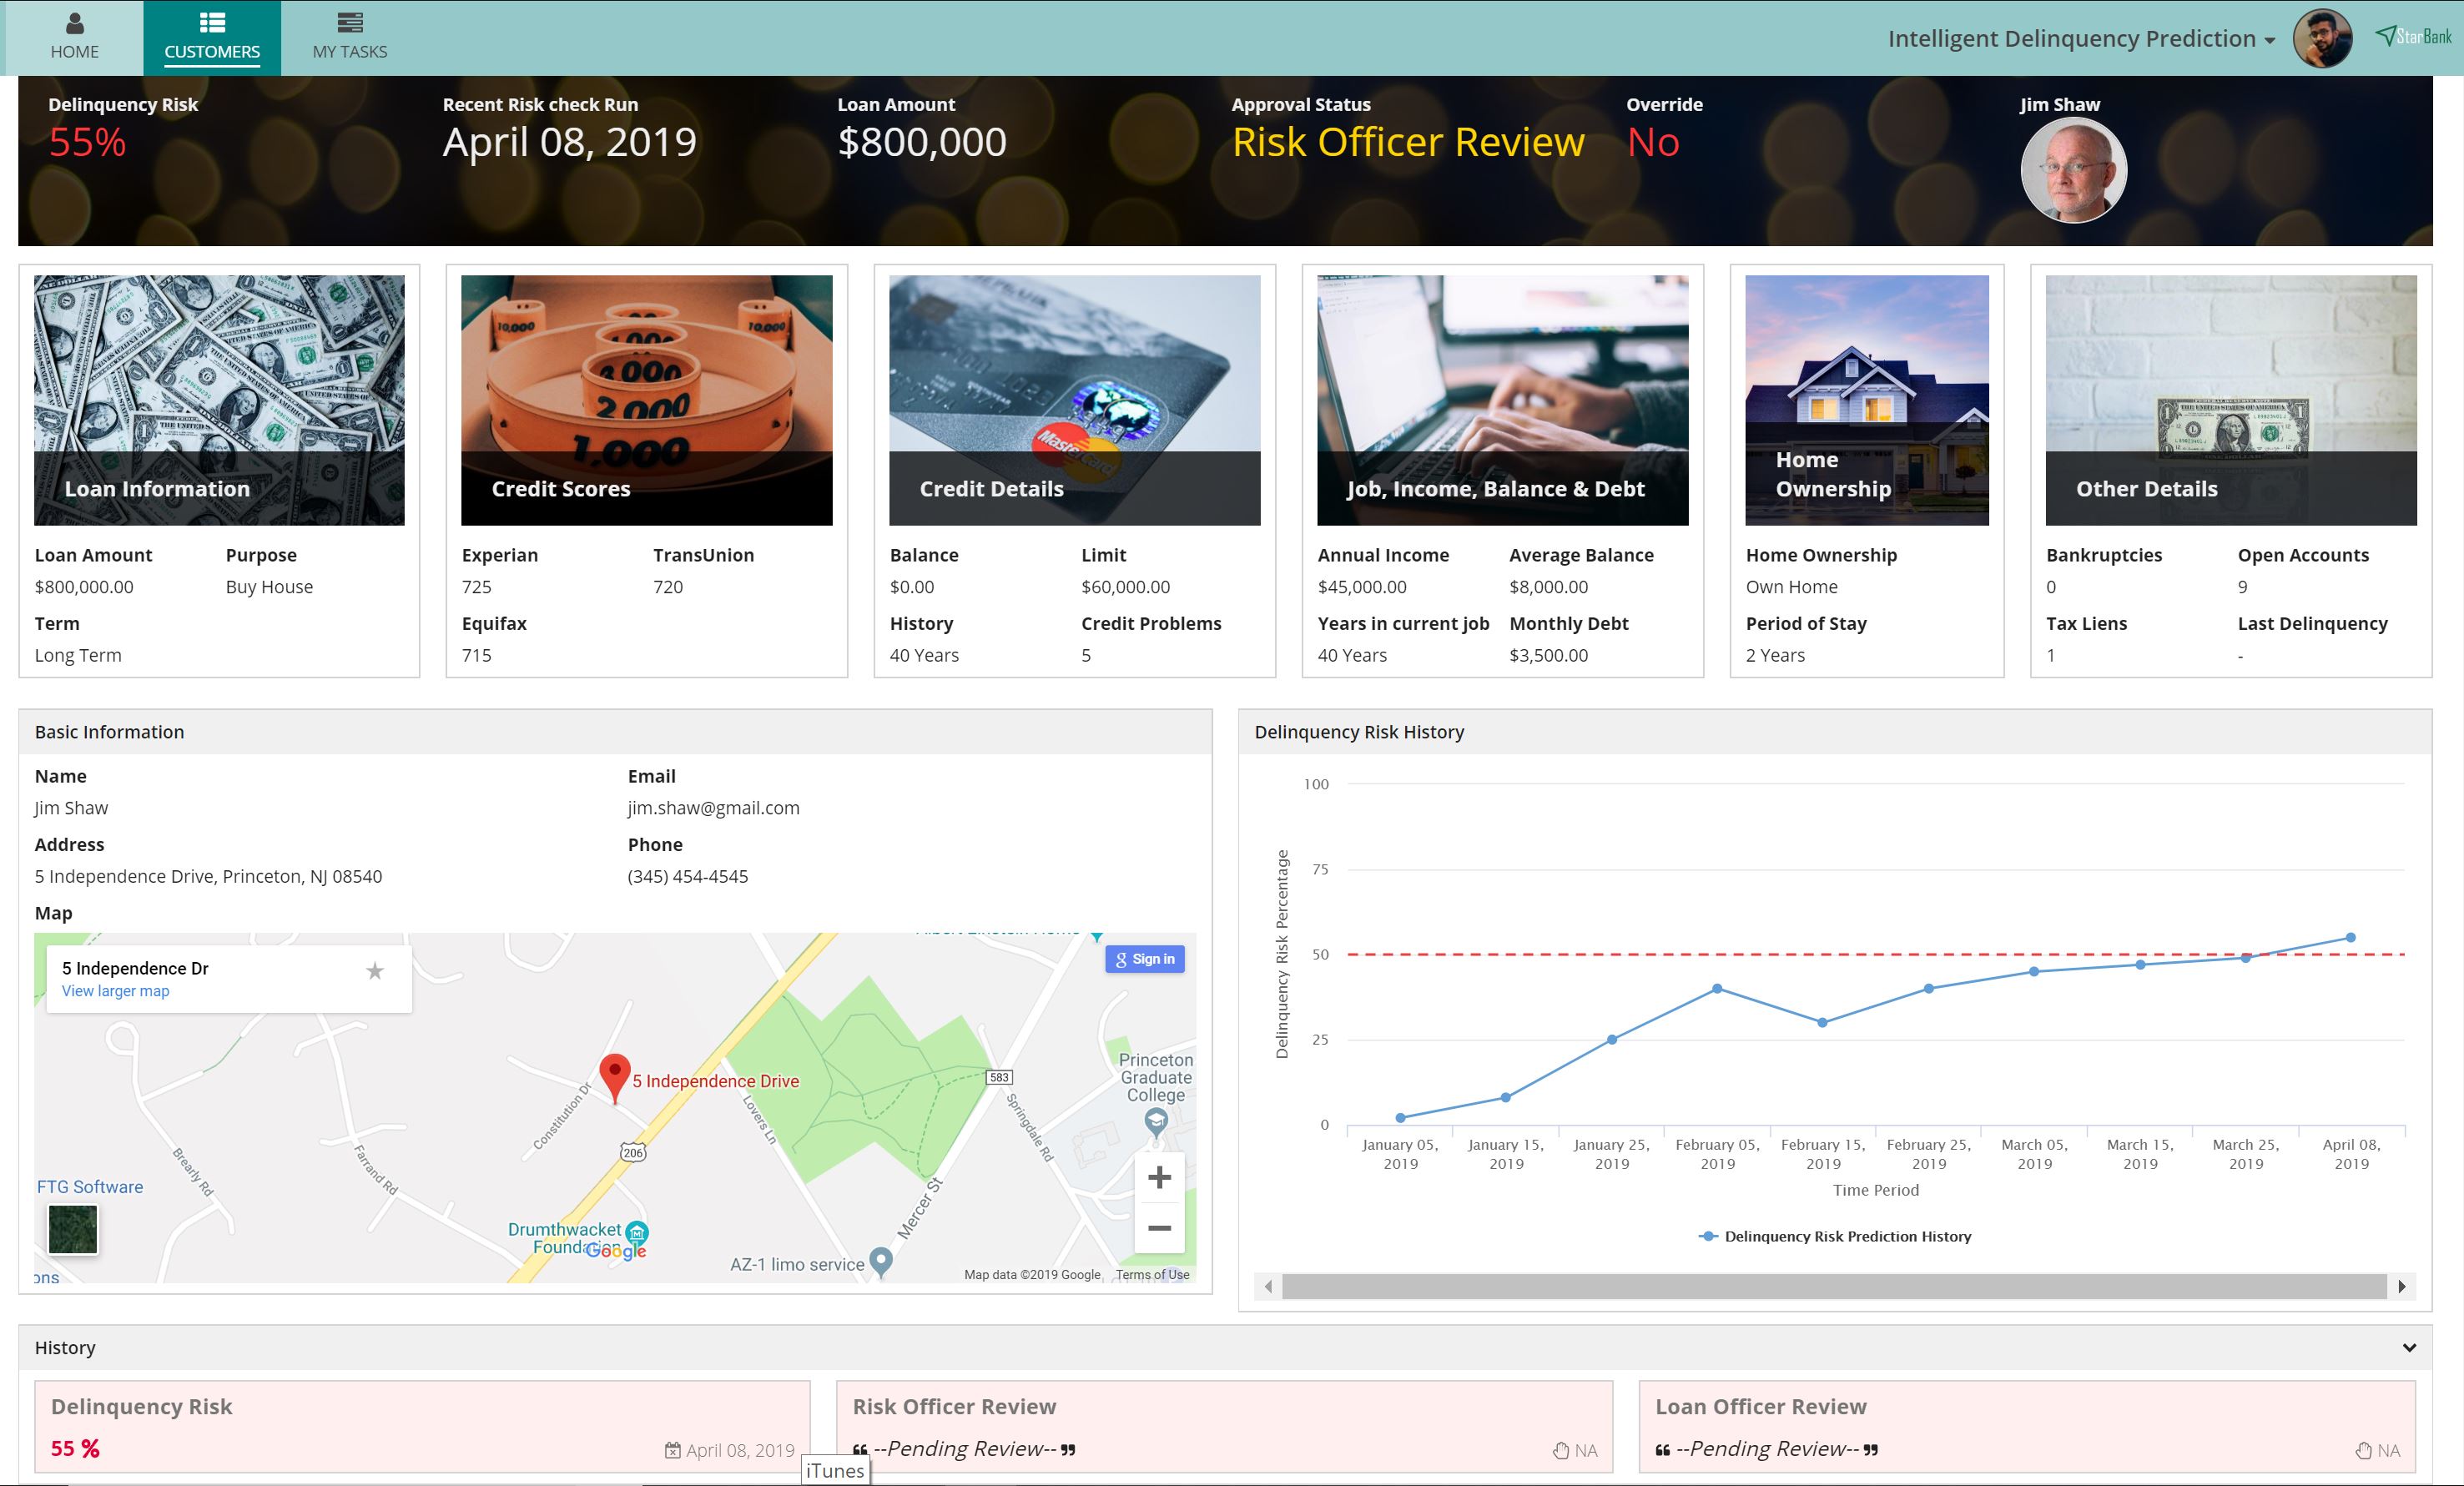This screenshot has height=1486, width=2464.
Task: Click chart scrollbar right arrow
Action: tap(2401, 1287)
